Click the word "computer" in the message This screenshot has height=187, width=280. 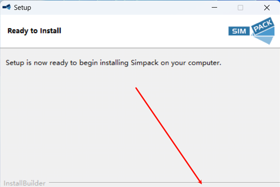pos(205,62)
